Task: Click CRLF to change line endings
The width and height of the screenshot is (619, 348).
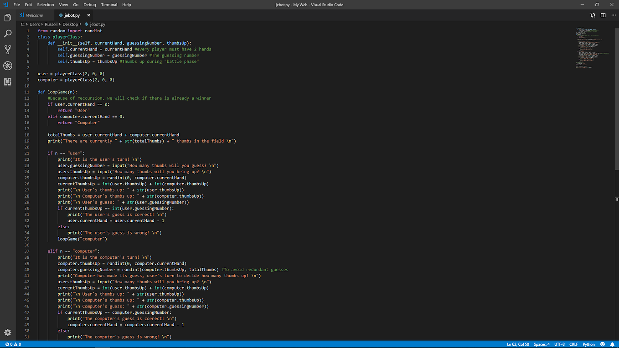Action: point(573,344)
